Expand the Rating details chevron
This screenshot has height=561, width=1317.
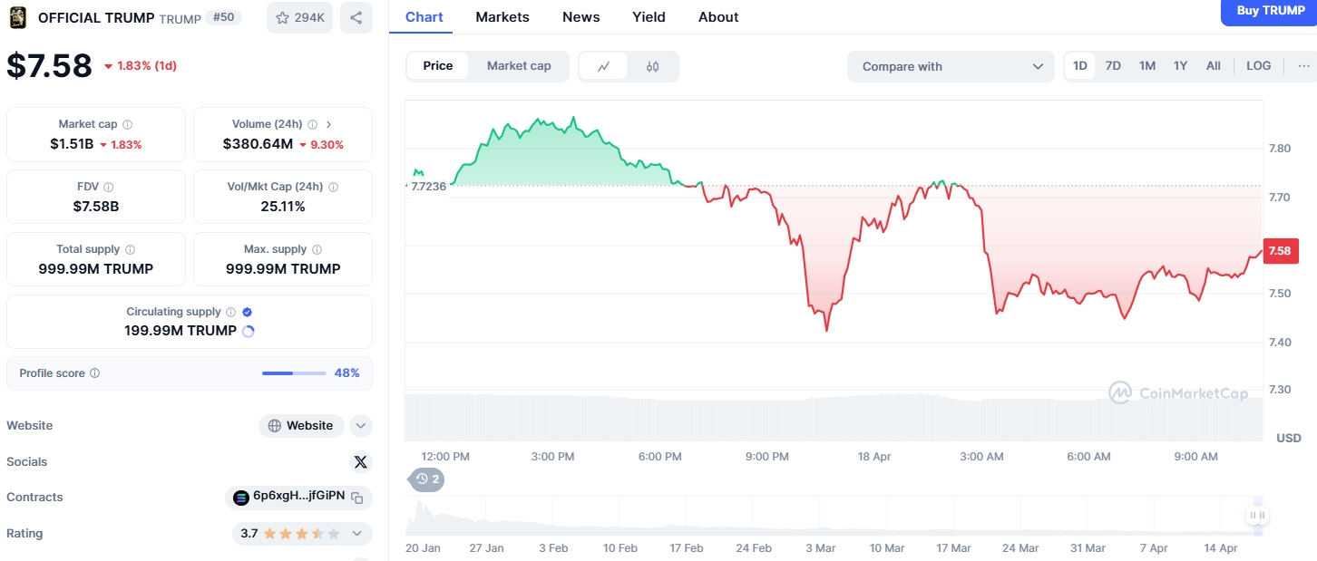356,534
